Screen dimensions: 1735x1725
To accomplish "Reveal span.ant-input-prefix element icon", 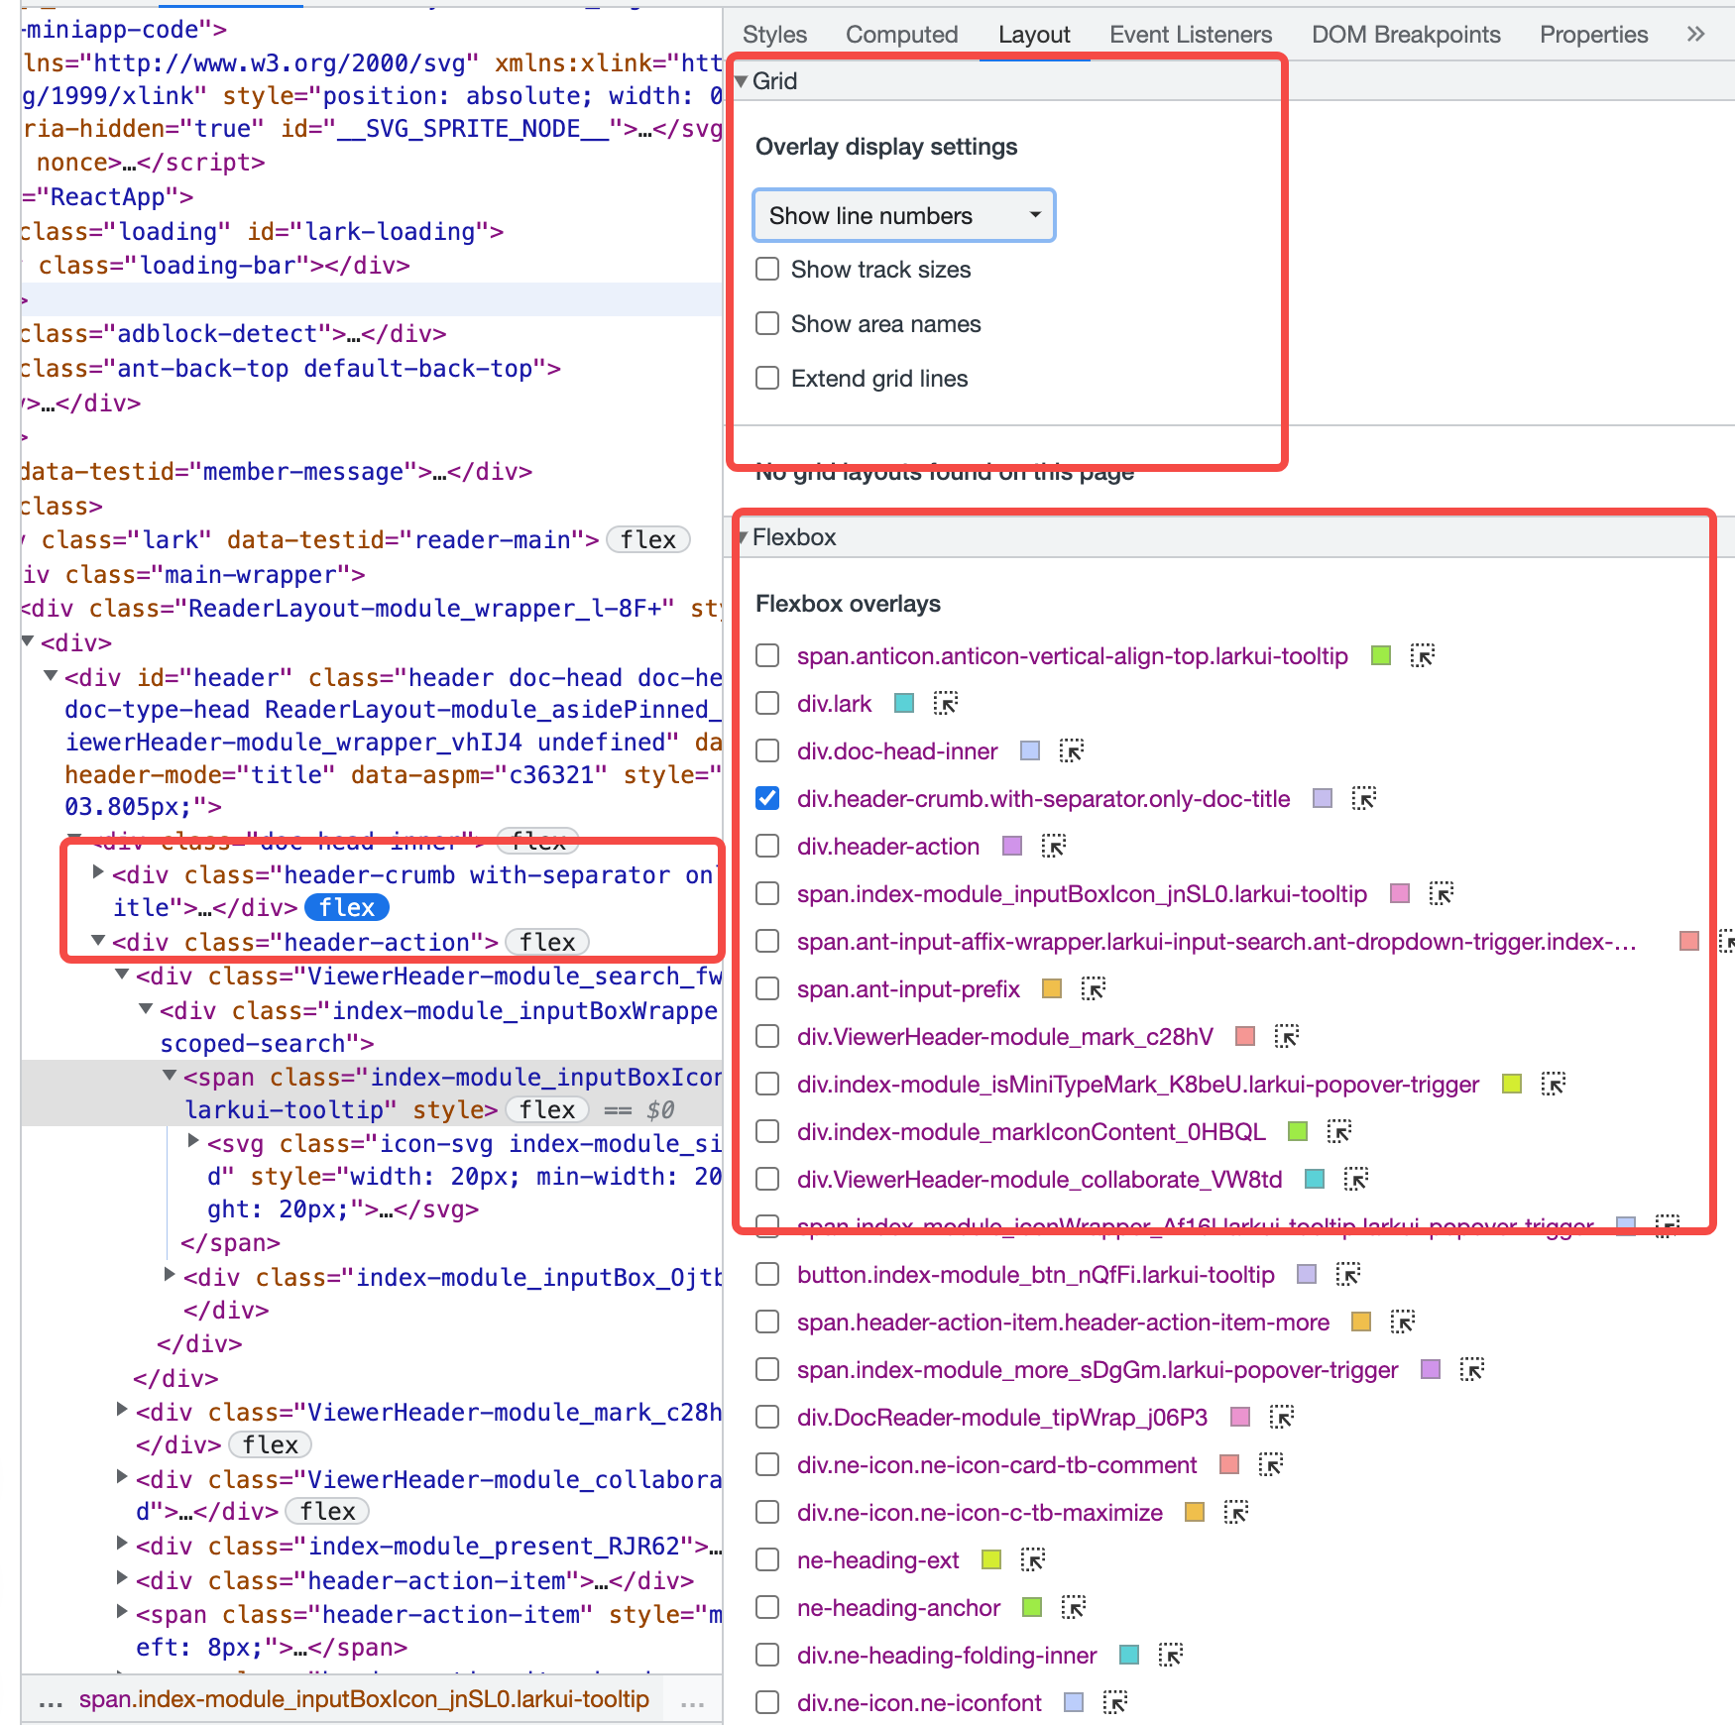I will pyautogui.click(x=1094, y=989).
